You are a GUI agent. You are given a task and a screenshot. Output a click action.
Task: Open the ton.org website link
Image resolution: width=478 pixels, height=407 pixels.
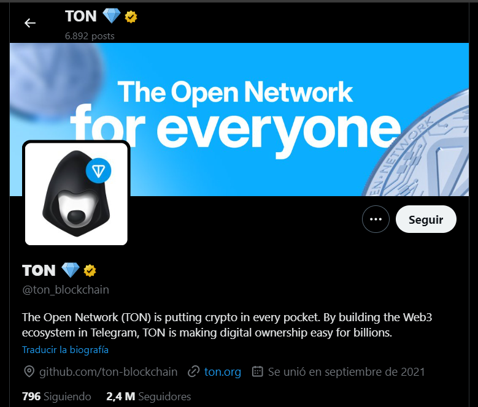pyautogui.click(x=223, y=371)
